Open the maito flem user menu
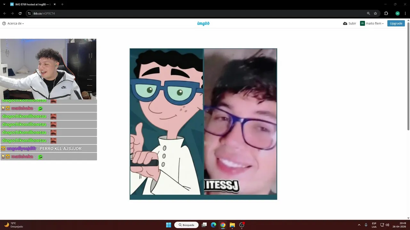The image size is (410, 230). coord(372,23)
